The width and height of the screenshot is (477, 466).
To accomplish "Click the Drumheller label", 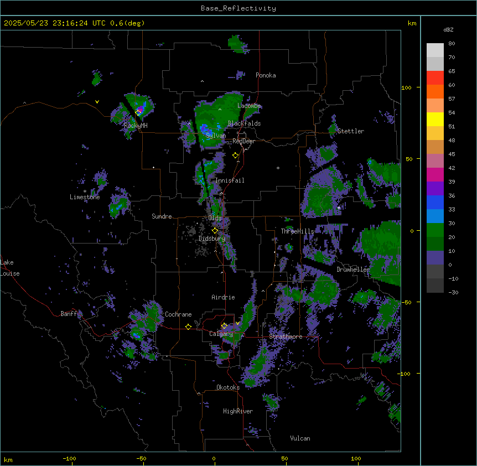I will [353, 270].
